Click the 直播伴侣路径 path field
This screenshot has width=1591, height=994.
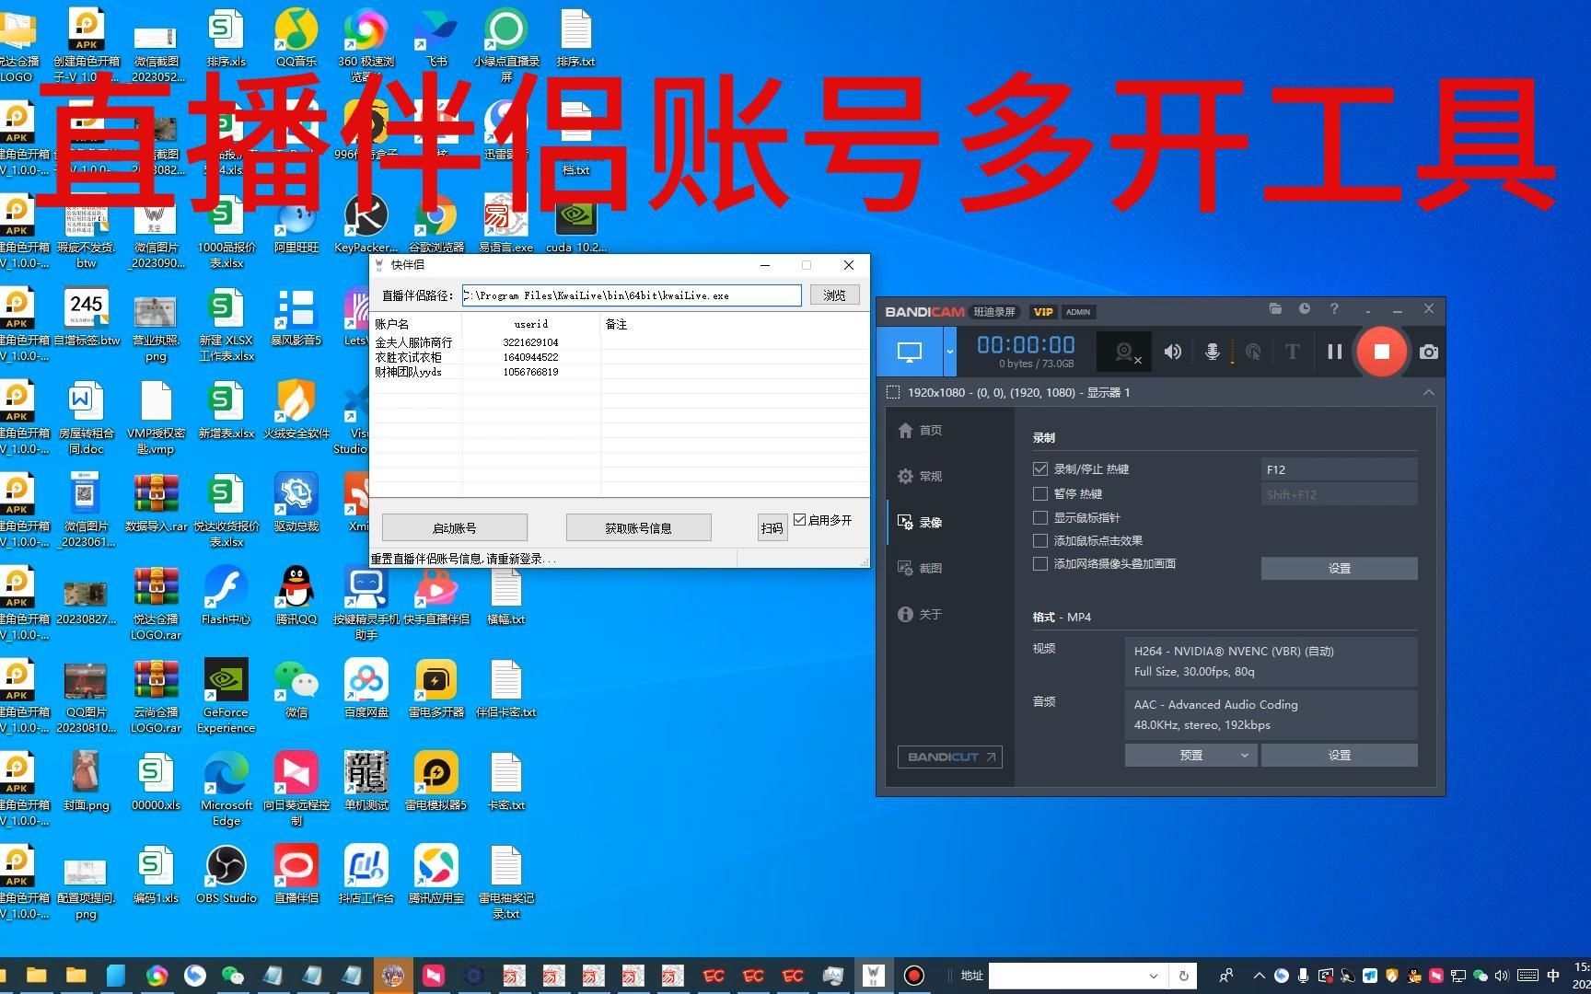pos(632,295)
